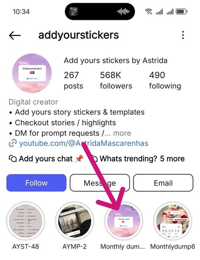Tap the back arrow icon
This screenshot has height=260, width=200.
[x=15, y=35]
